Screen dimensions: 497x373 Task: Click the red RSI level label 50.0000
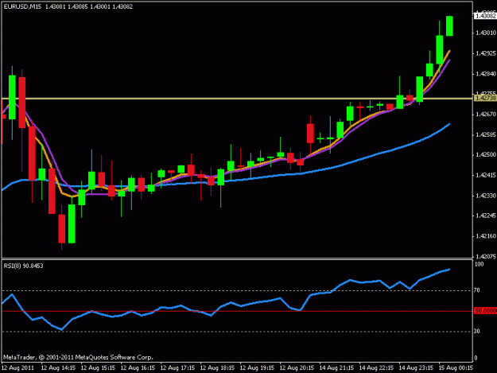486,311
